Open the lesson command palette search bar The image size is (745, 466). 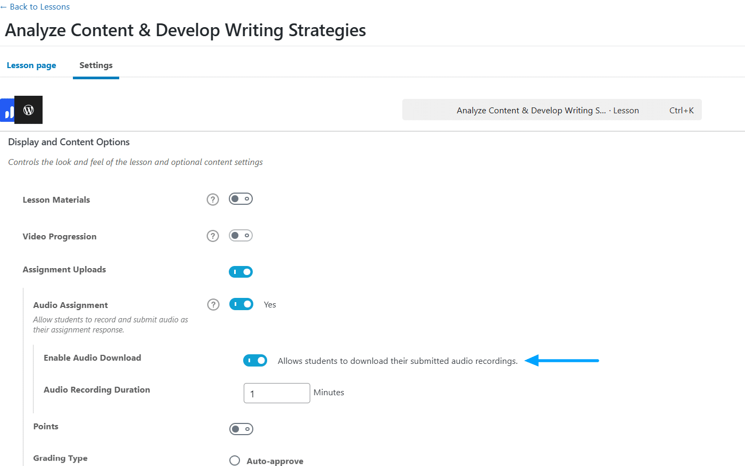(552, 110)
